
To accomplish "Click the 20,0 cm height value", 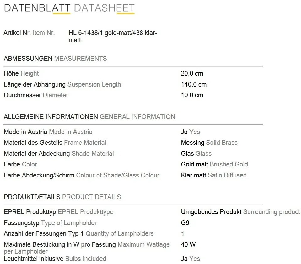I will tap(192, 73).
